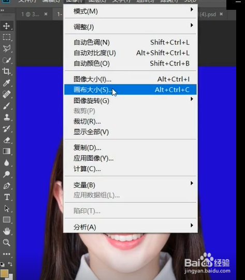
Task: Choose 显示全部(V) menu entry
Action: point(131,132)
